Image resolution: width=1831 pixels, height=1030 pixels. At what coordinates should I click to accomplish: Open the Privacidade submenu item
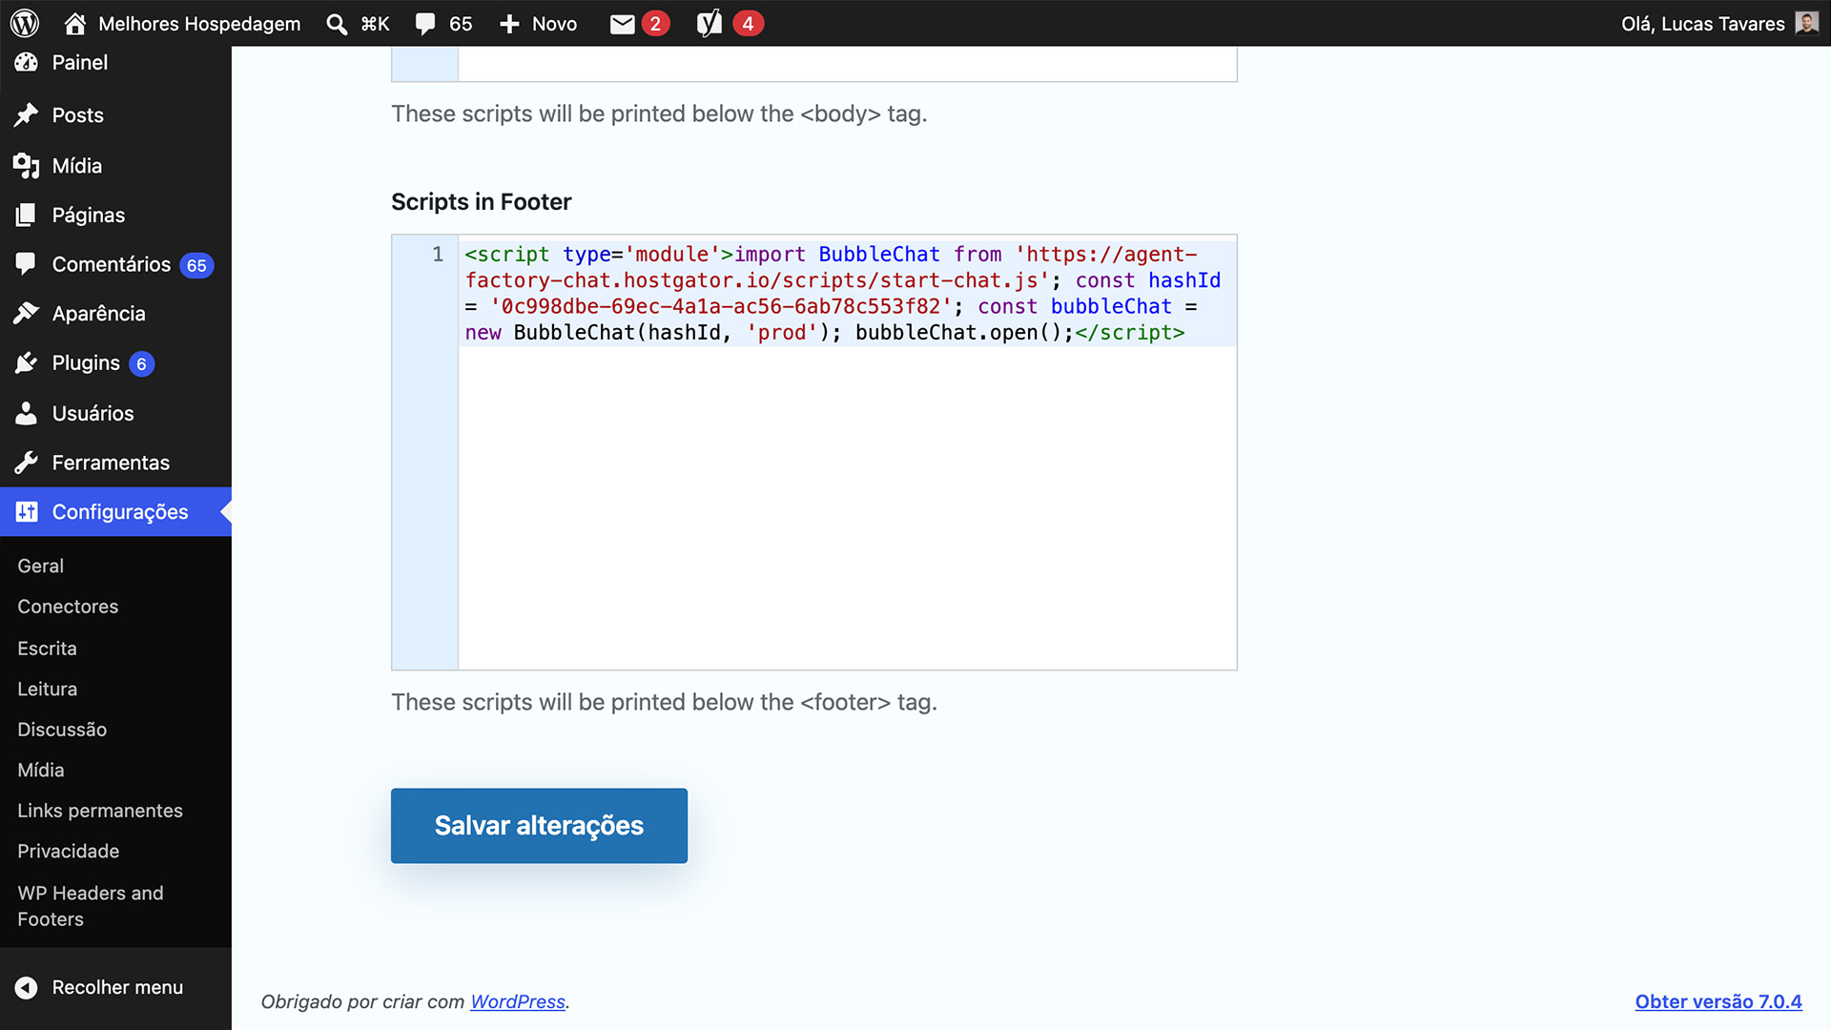pos(69,851)
